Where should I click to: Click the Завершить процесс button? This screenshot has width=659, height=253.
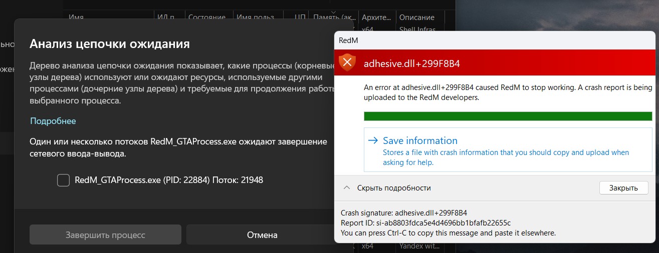coord(105,234)
